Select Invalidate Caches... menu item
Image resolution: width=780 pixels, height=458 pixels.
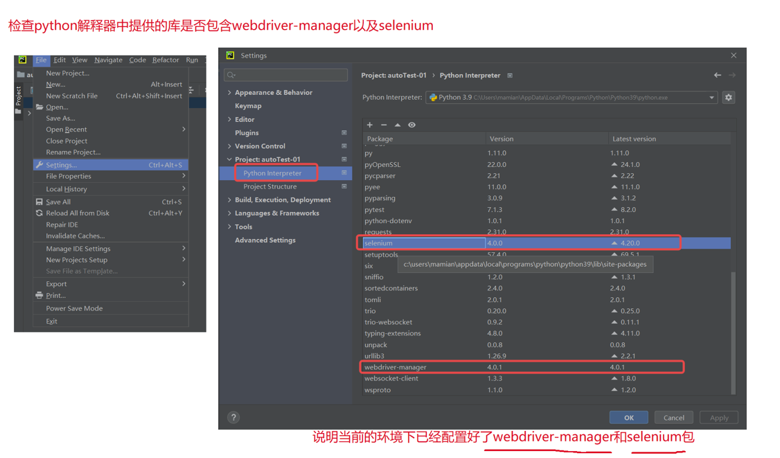110,236
